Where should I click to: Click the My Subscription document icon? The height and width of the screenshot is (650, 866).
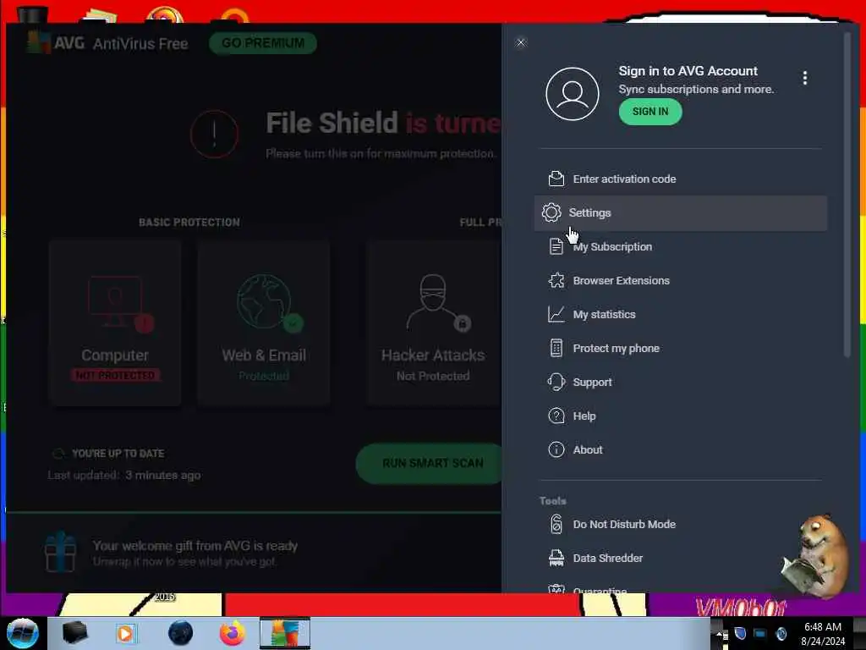556,246
